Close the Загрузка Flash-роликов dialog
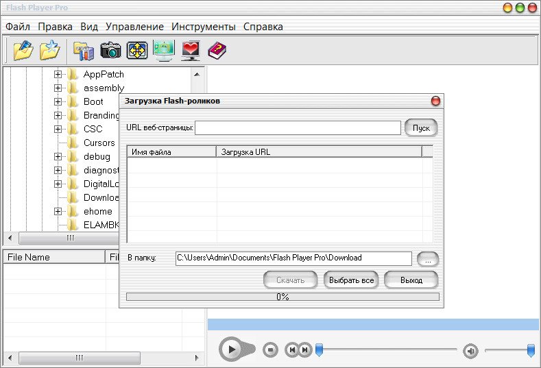The width and height of the screenshot is (541, 368). 435,101
